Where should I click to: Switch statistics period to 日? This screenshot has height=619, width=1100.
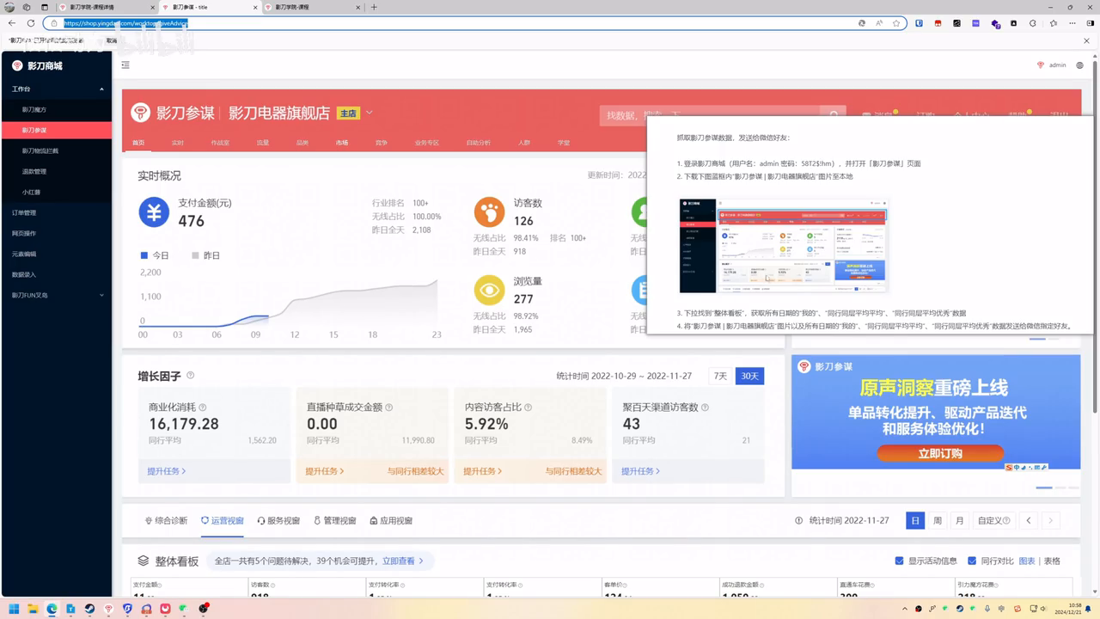(x=915, y=520)
